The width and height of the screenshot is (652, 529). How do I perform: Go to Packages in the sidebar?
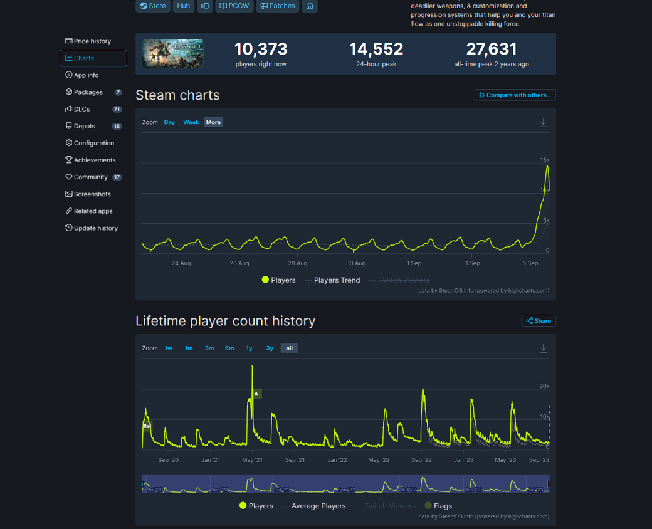click(x=93, y=92)
